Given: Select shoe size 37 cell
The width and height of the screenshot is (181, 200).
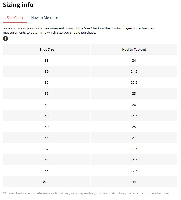Looking at the screenshot, I should coord(47,149).
